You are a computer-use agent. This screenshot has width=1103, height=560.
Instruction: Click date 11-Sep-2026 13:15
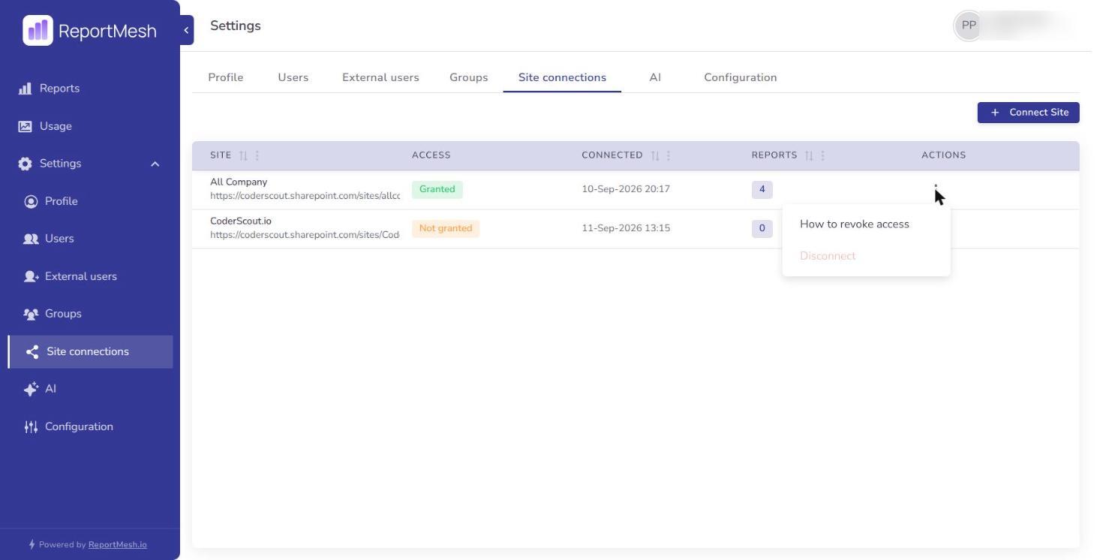626,228
